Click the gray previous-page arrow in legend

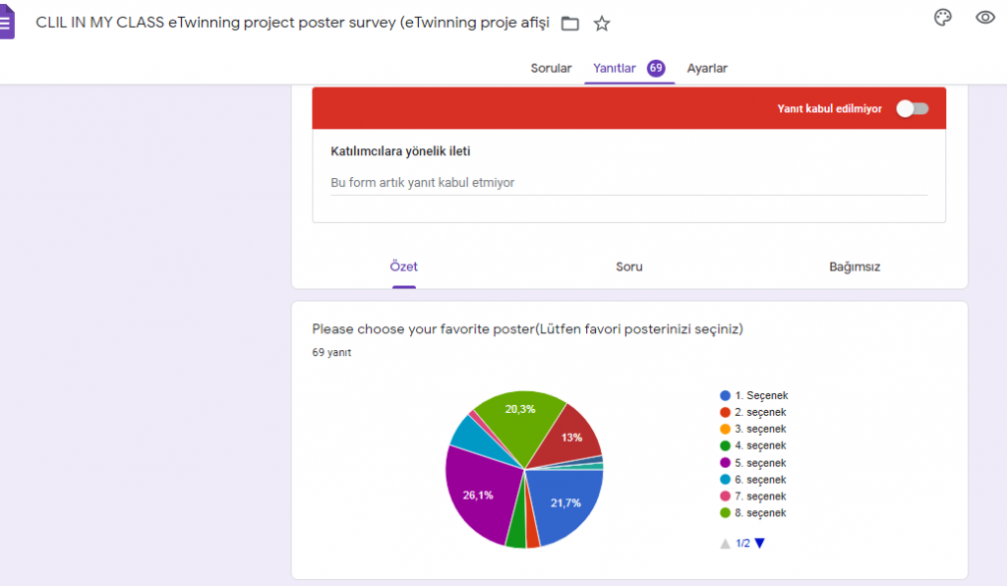pyautogui.click(x=725, y=542)
